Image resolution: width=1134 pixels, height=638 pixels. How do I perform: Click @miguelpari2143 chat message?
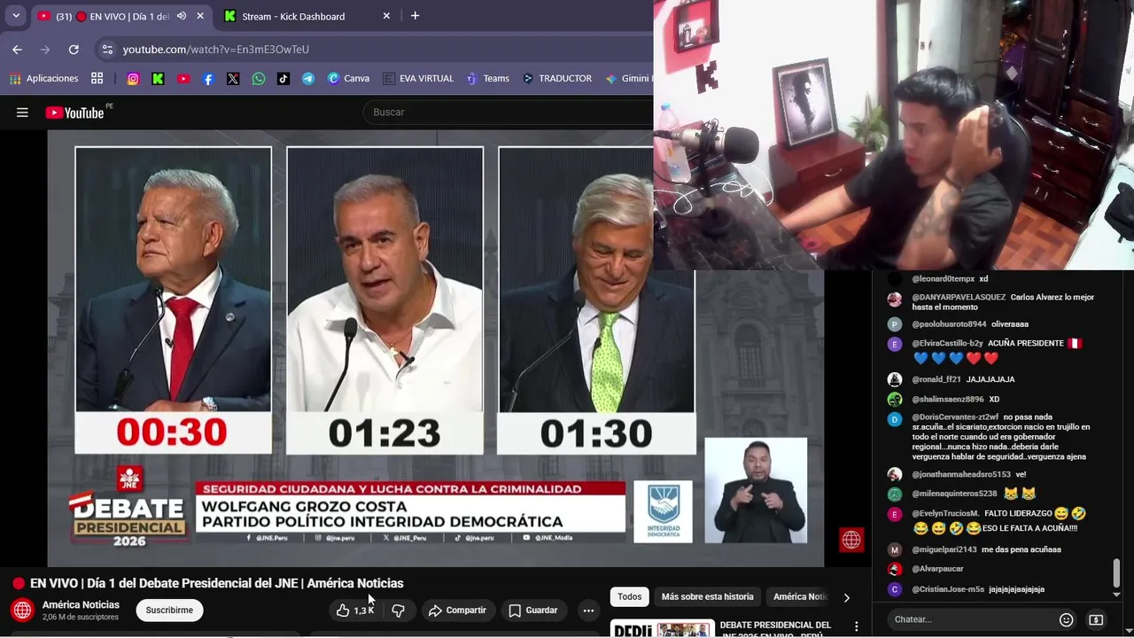1021,549
